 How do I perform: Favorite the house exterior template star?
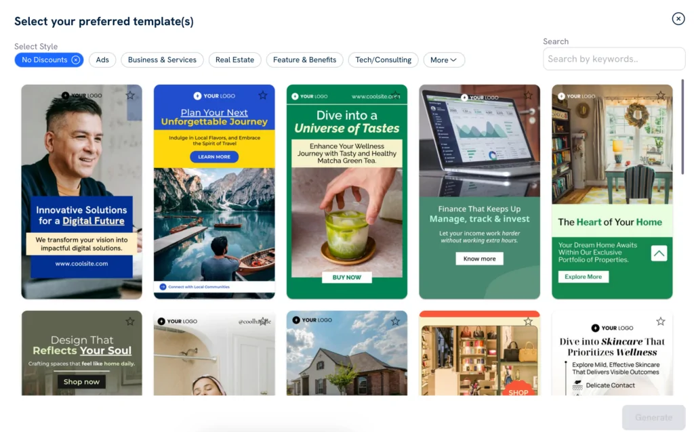(x=395, y=322)
